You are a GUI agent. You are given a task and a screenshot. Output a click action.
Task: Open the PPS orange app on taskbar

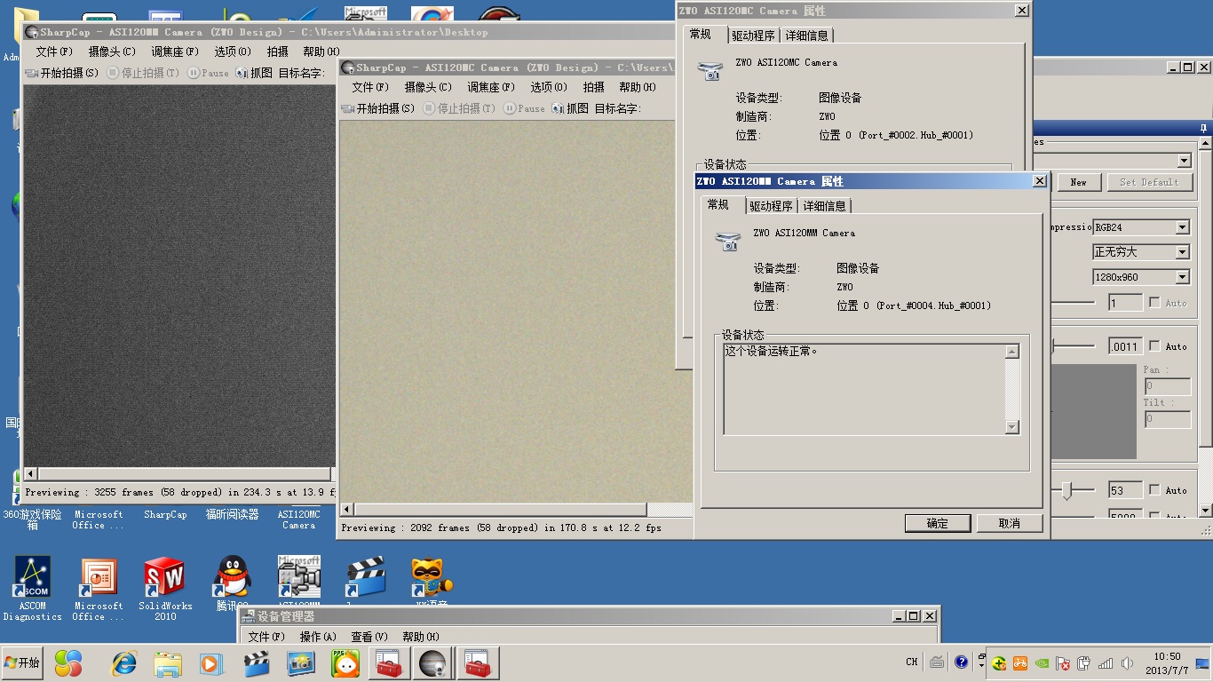click(345, 662)
